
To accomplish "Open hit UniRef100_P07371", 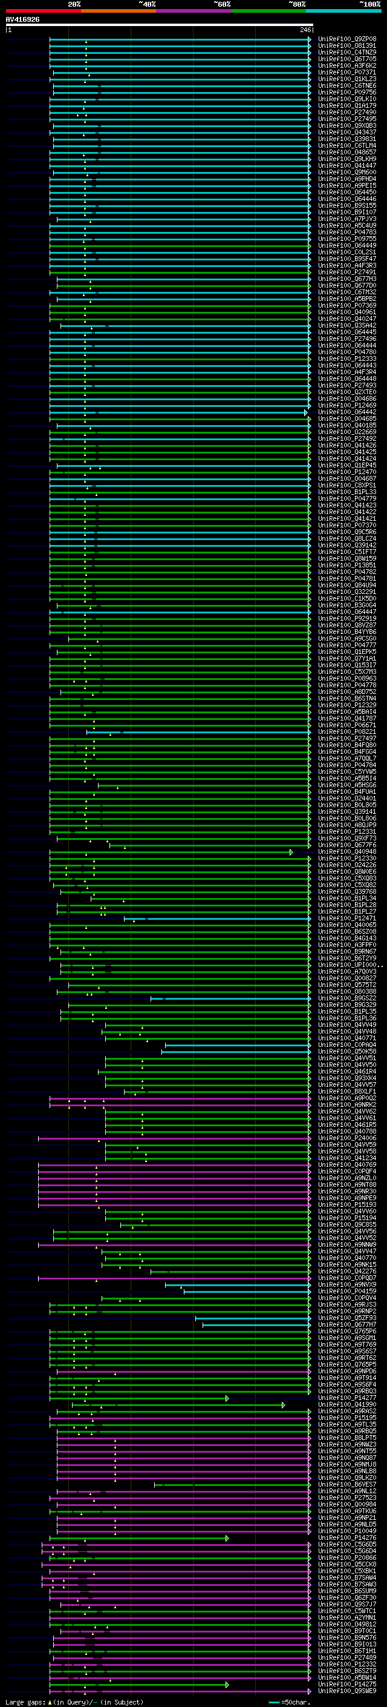I will [x=347, y=72].
